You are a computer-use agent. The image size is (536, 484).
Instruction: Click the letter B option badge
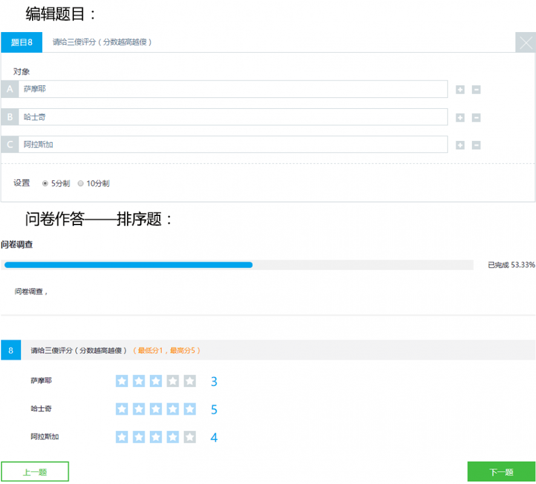pyautogui.click(x=10, y=117)
